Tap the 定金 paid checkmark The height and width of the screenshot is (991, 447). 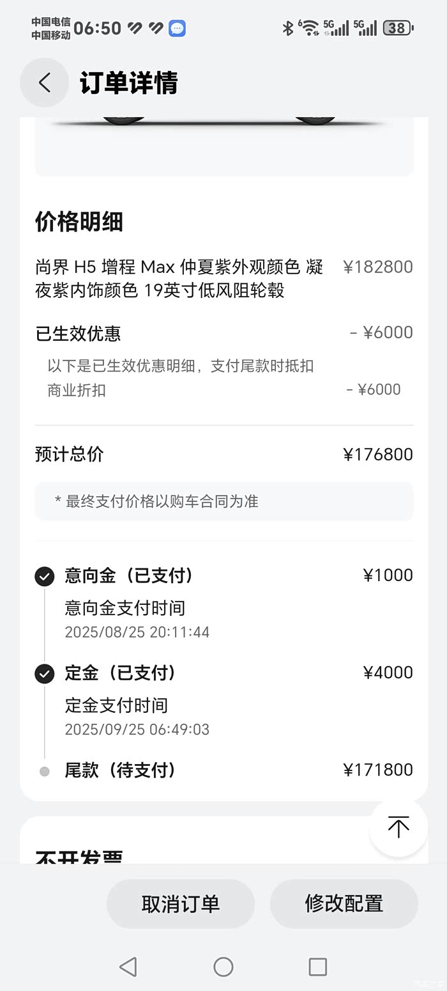(x=44, y=674)
